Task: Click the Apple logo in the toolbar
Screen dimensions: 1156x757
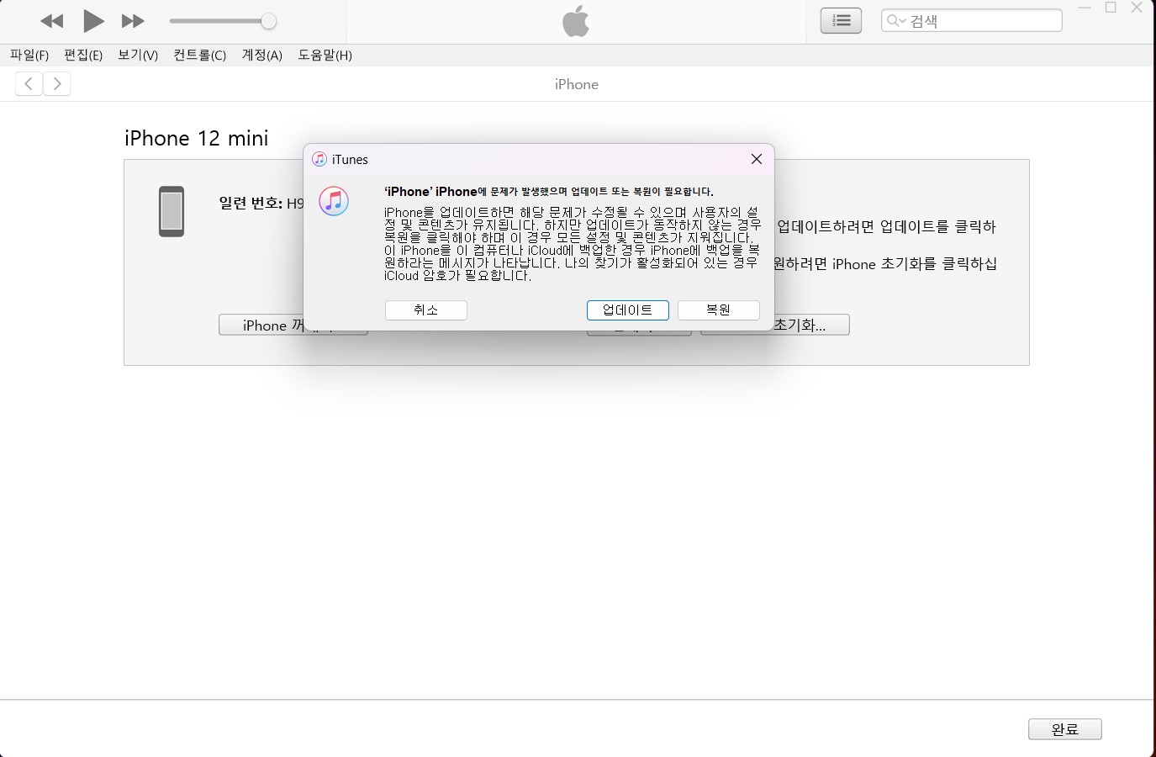Action: (576, 21)
